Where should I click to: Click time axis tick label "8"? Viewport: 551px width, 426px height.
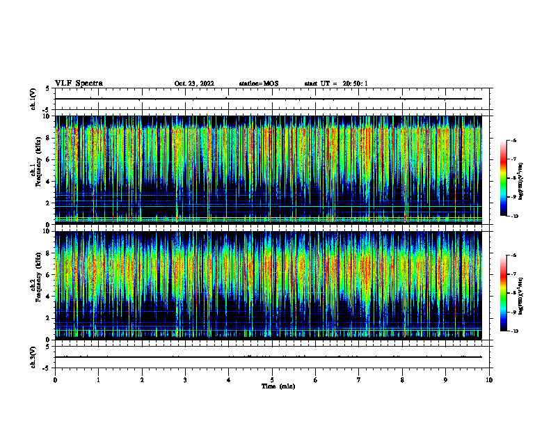[402, 380]
